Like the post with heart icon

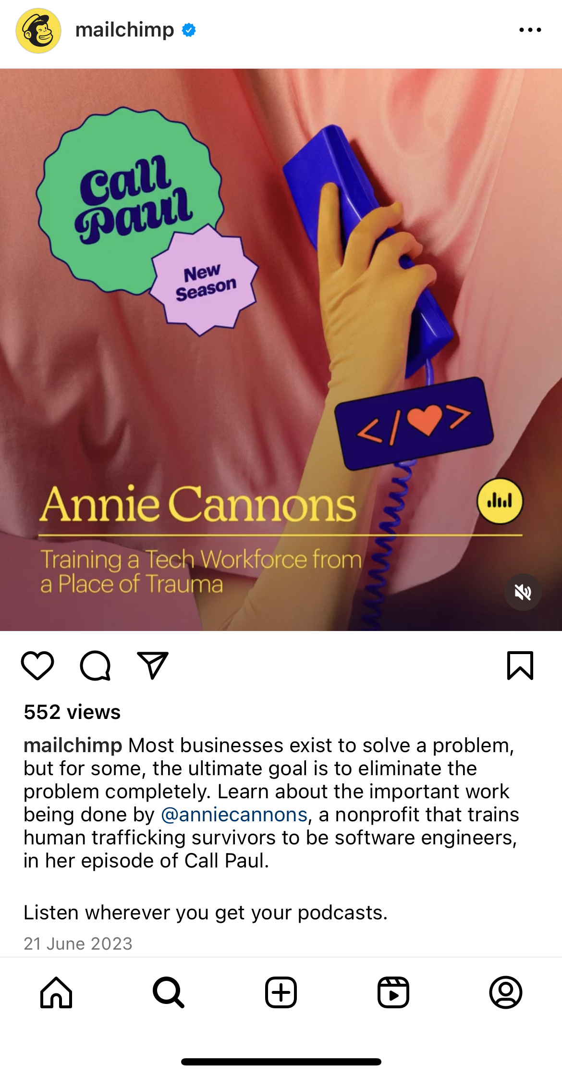point(37,665)
